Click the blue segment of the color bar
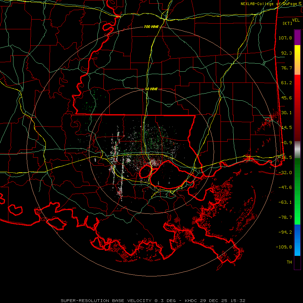This screenshot has height=303, width=303. [x=297, y=240]
